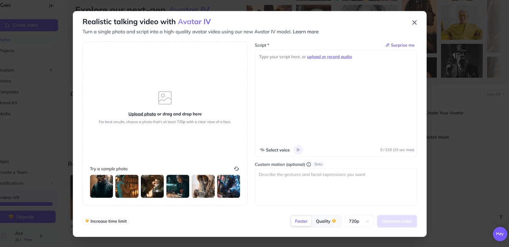Choose the fourth sample photo at desk
Screen dimensions: 509x247
tap(178, 186)
